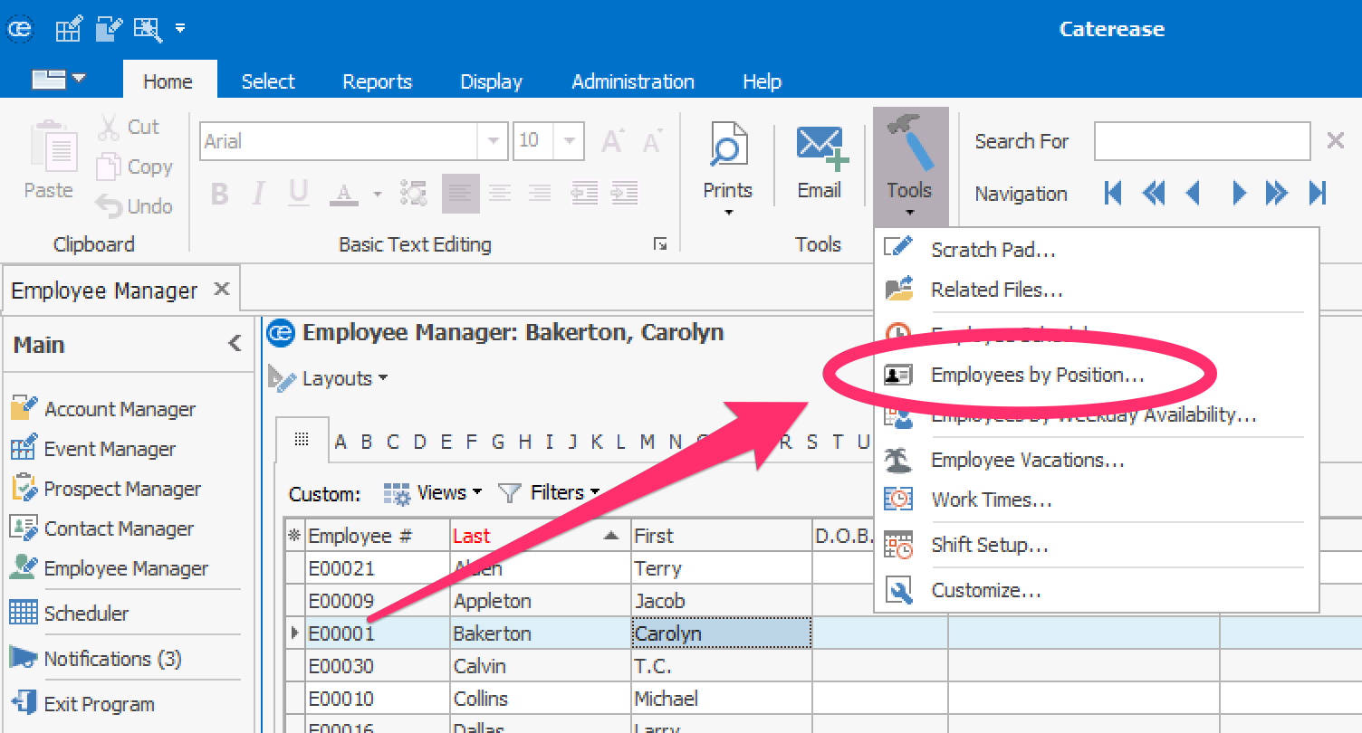Screen dimensions: 1362x733
Task: Toggle align right option
Action: 540,193
